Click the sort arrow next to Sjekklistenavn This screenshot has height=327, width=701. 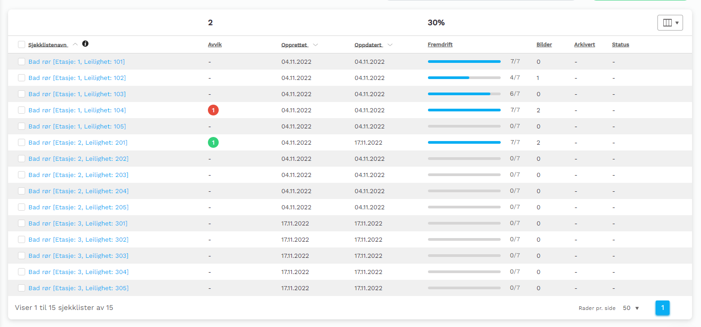click(75, 44)
